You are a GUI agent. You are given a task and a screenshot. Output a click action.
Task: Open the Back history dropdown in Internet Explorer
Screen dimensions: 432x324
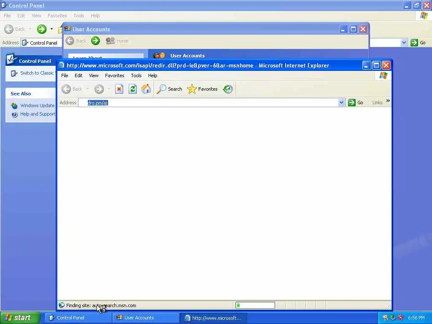click(88, 89)
